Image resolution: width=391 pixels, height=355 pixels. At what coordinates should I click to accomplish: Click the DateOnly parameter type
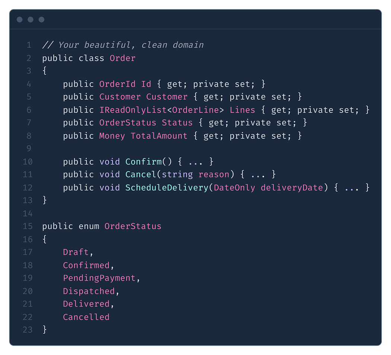(234, 187)
